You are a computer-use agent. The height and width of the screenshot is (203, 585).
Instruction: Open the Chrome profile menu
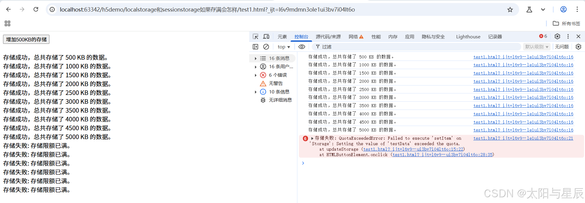563,9
